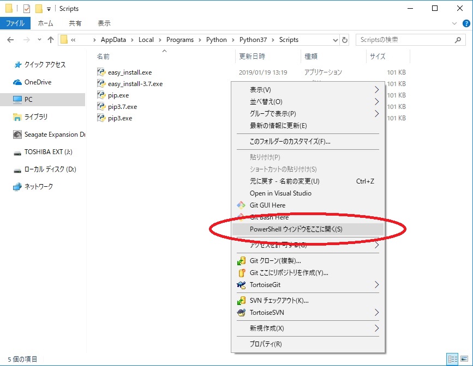This screenshot has height=366, width=473.
Task: Click the easy_install-3.7.exe file icon
Action: click(101, 83)
